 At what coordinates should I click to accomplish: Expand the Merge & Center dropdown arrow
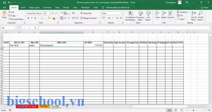point(98,18)
